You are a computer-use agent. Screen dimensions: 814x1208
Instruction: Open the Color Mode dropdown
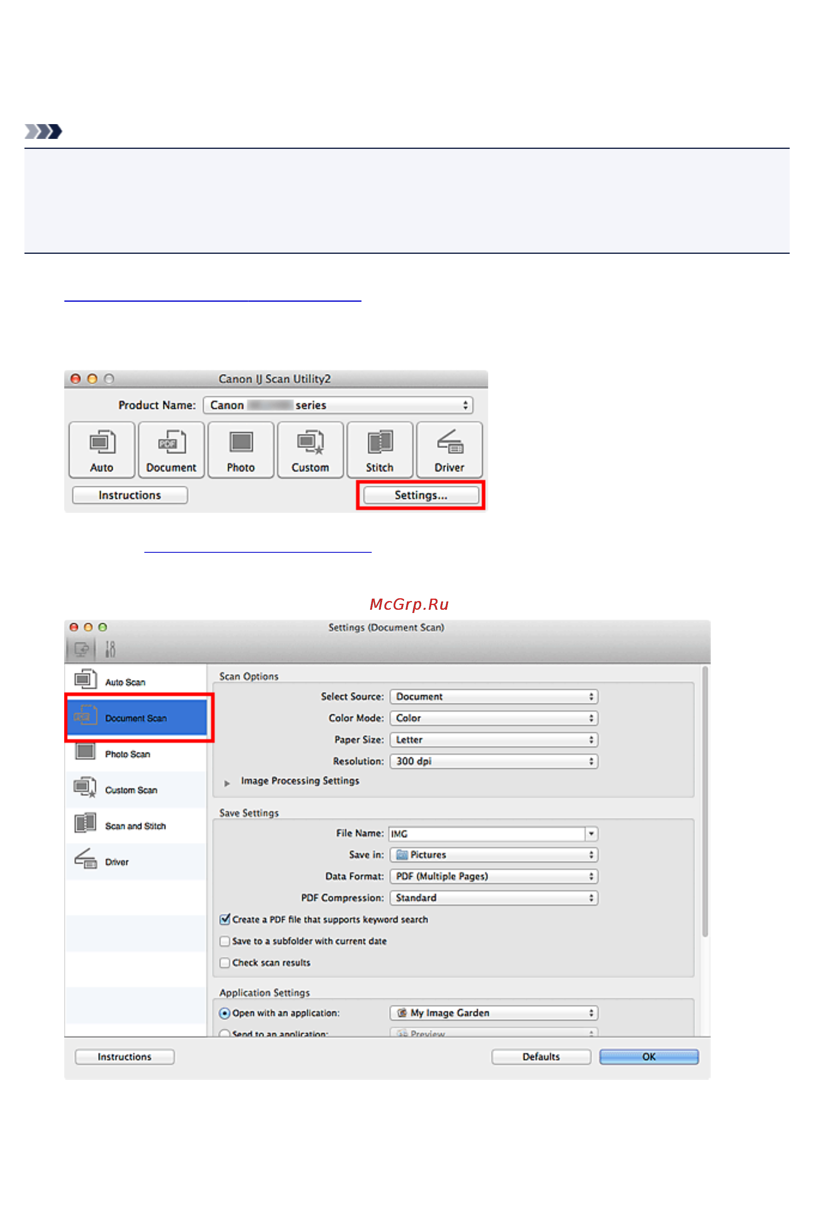point(494,718)
